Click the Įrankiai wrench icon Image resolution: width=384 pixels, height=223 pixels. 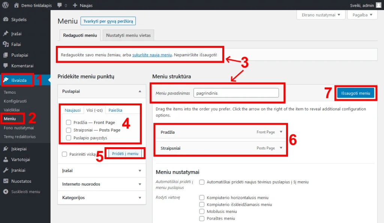click(x=6, y=170)
